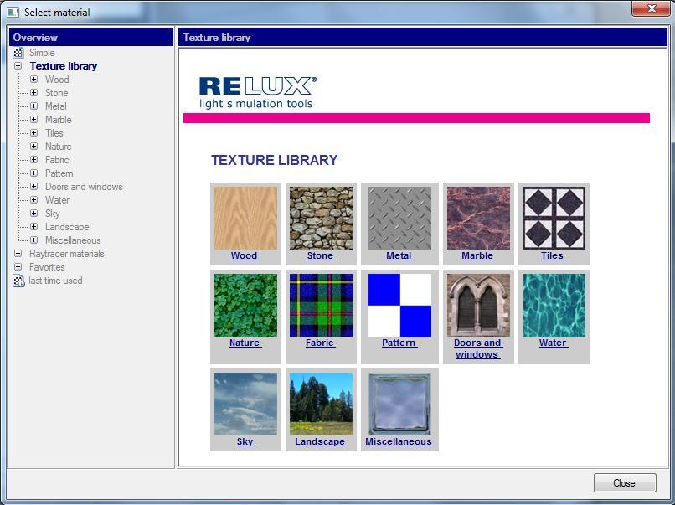
Task: Open the Tiles texture thumbnail
Action: 554,218
